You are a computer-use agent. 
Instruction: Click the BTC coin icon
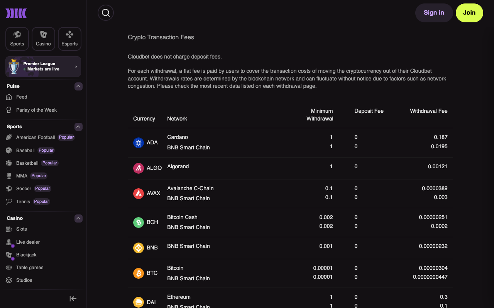pos(139,273)
